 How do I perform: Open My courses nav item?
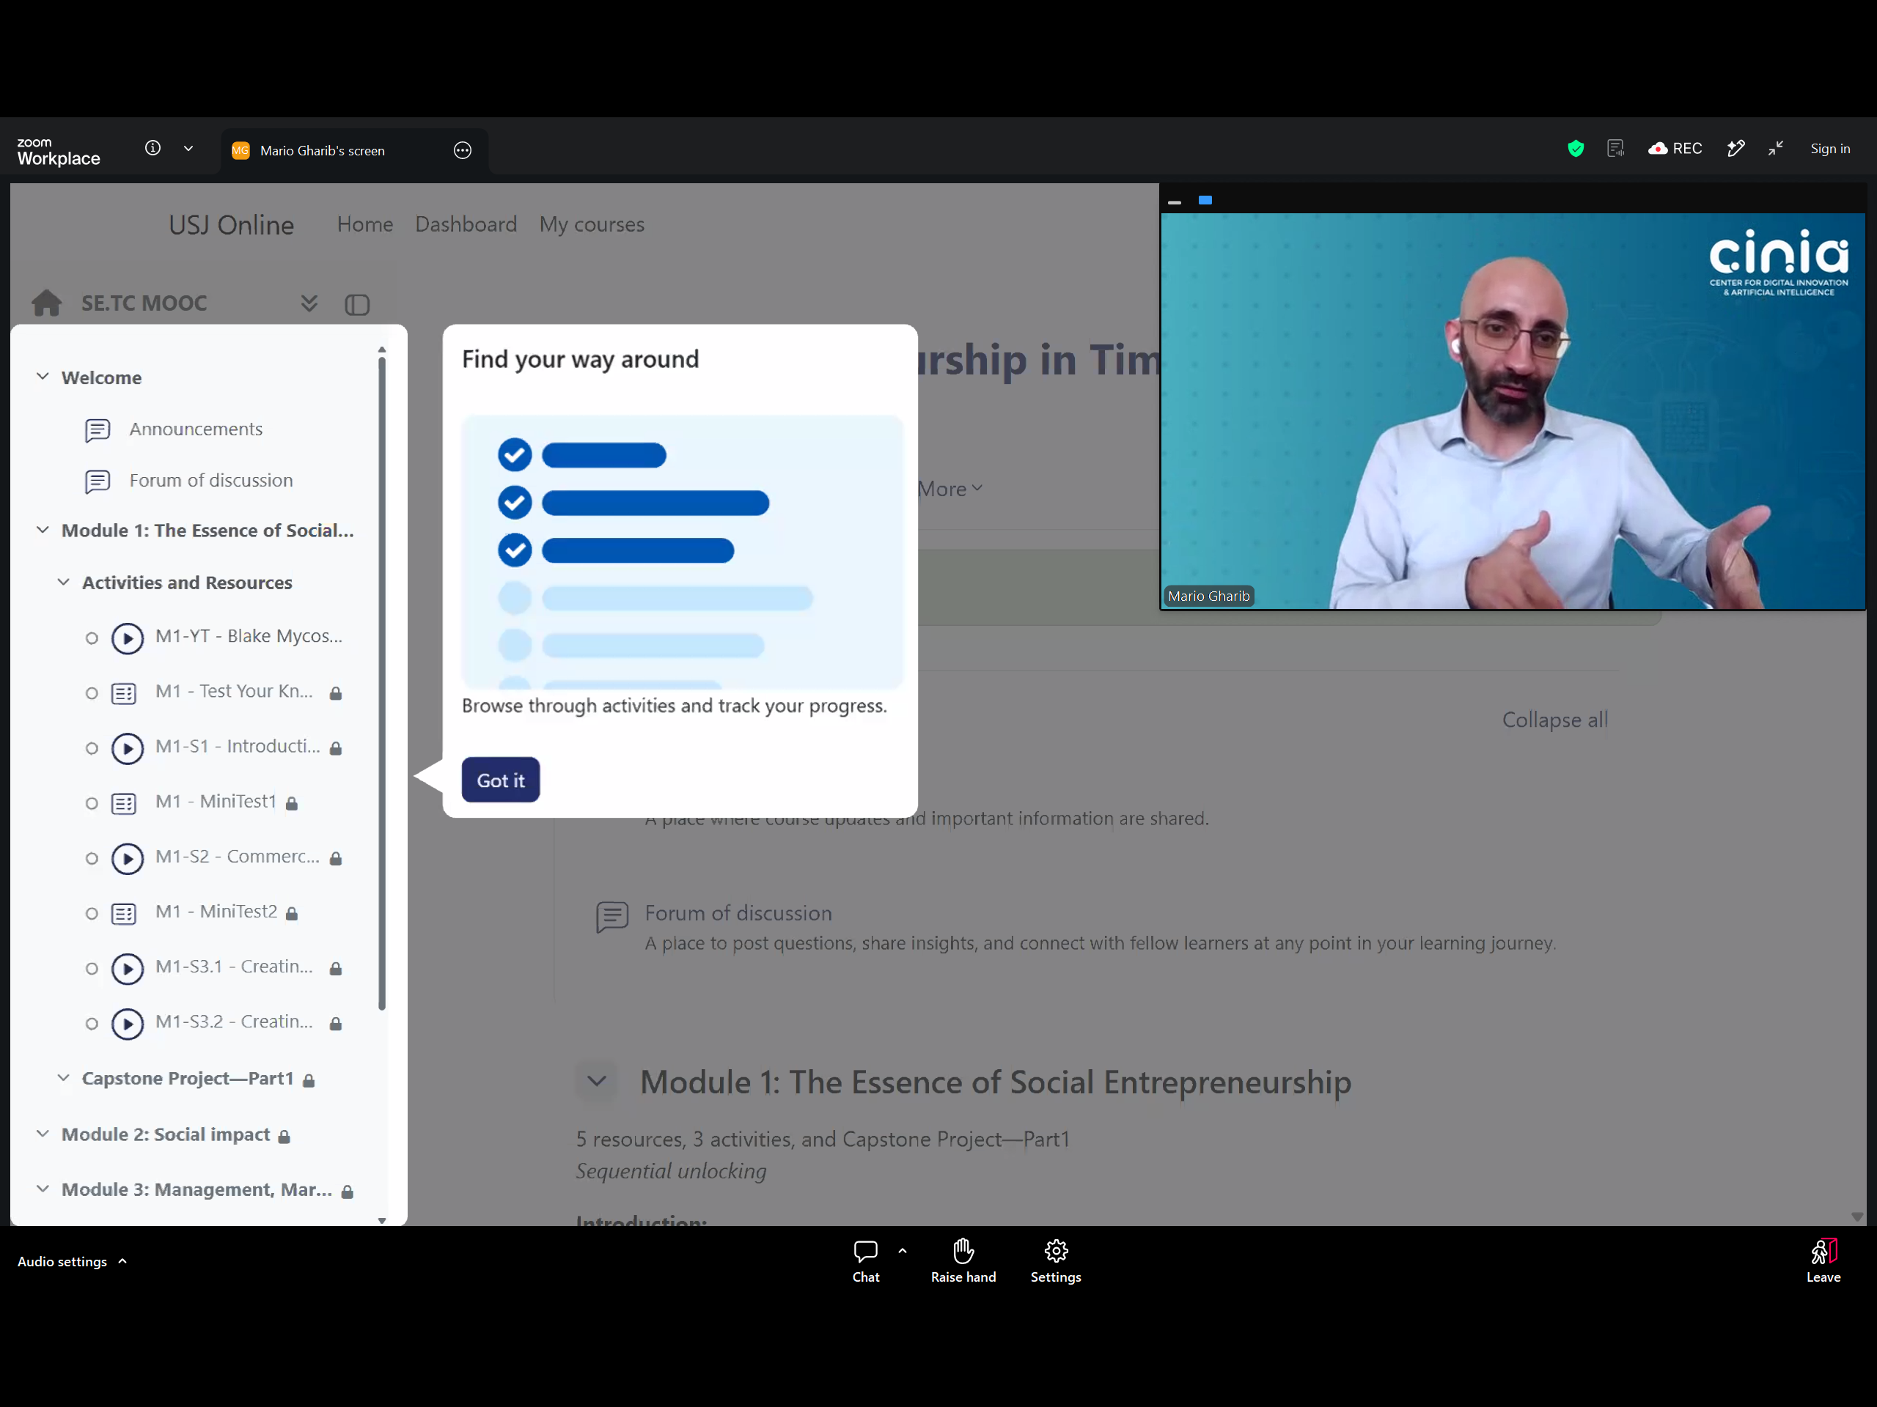point(592,224)
